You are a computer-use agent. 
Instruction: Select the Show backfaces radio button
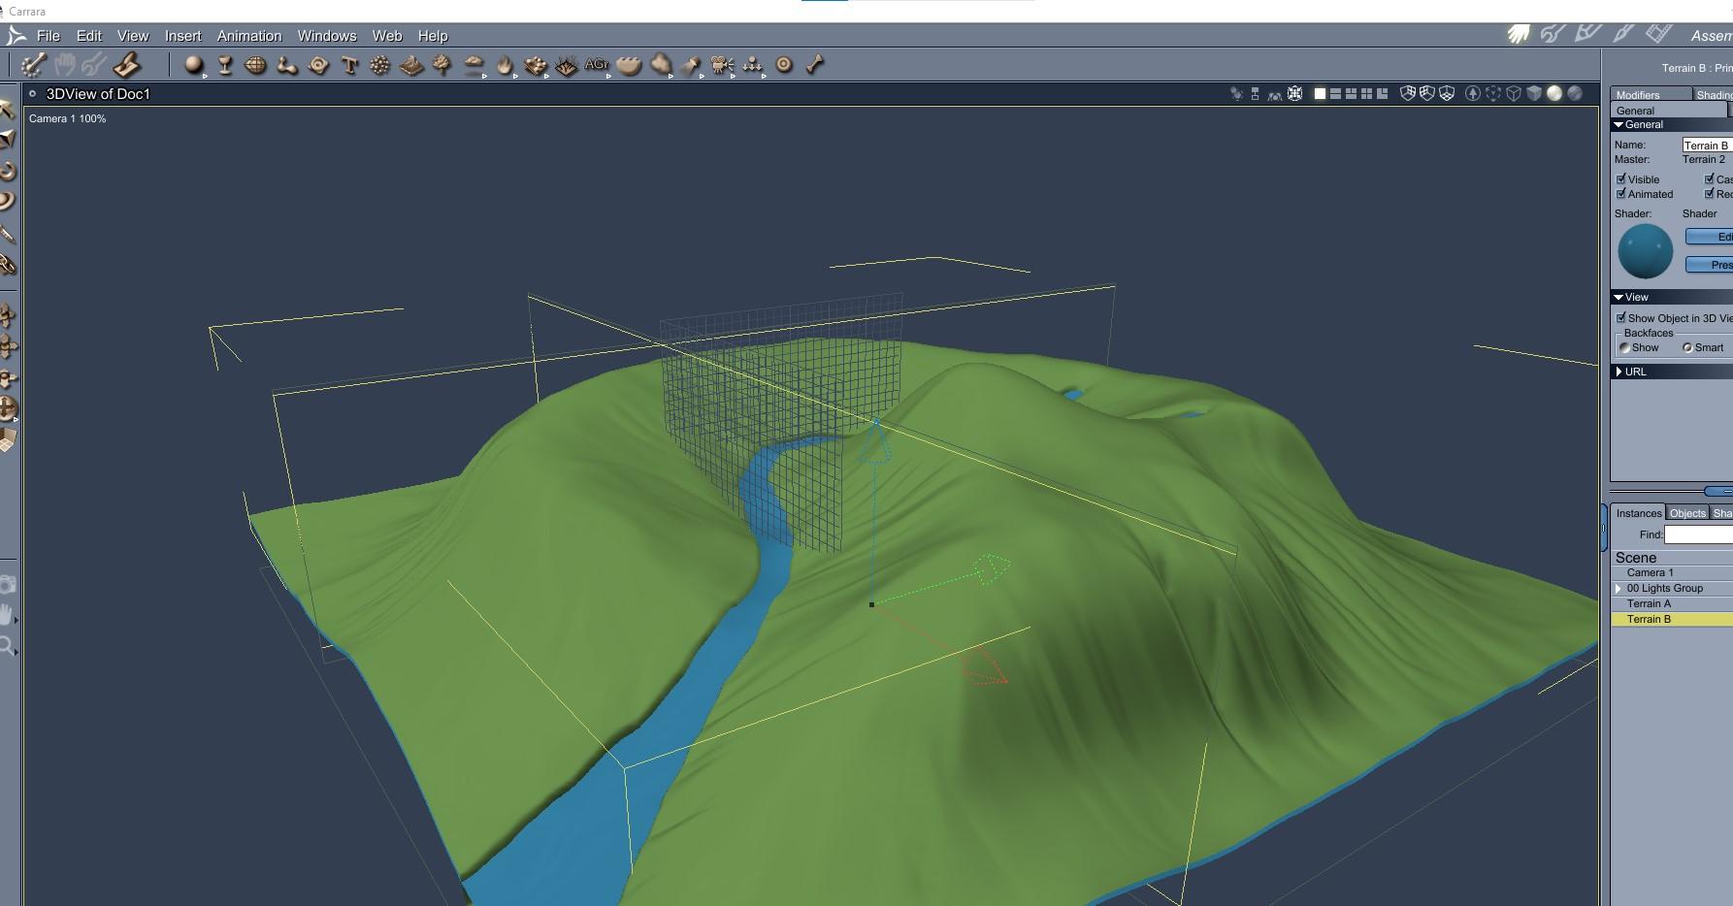(1624, 347)
